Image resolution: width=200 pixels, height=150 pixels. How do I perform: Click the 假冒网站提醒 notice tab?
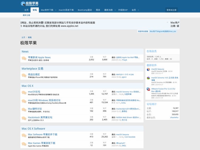[143, 31]
